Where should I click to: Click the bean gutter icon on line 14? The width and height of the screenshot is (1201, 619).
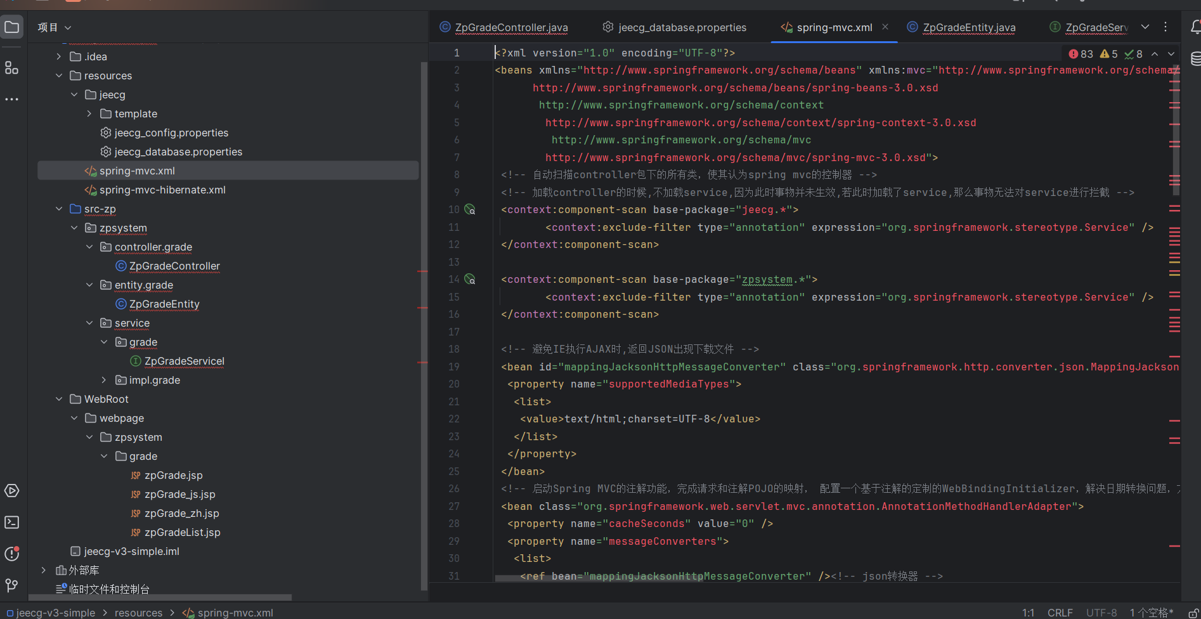[470, 279]
